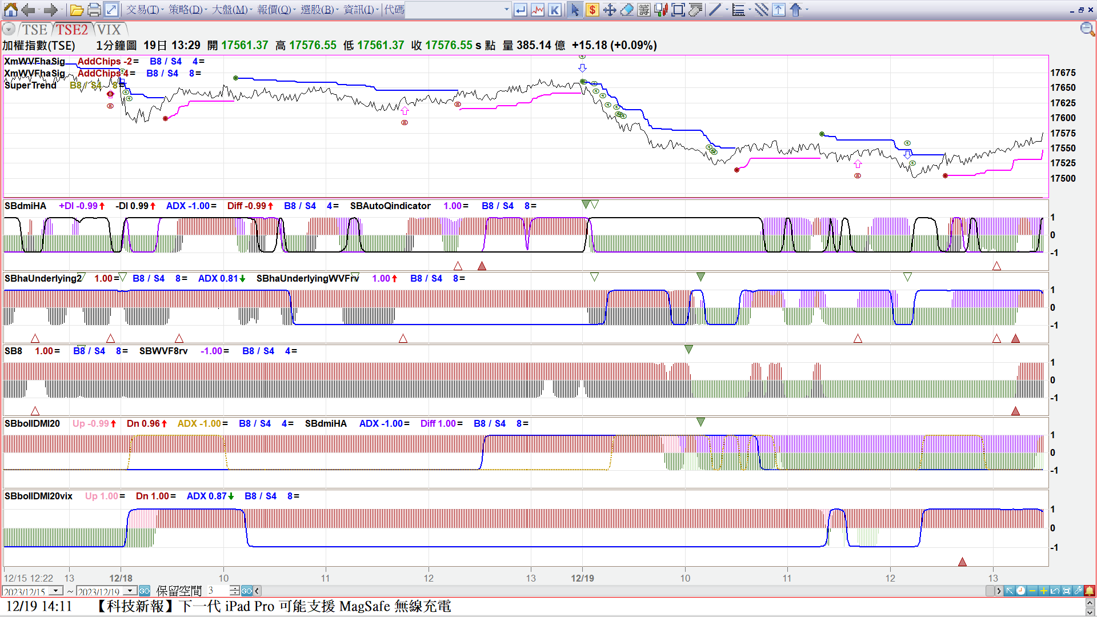Click the horizontal chart scrollbar track
This screenshot has width=1097, height=617.
pyautogui.click(x=623, y=591)
